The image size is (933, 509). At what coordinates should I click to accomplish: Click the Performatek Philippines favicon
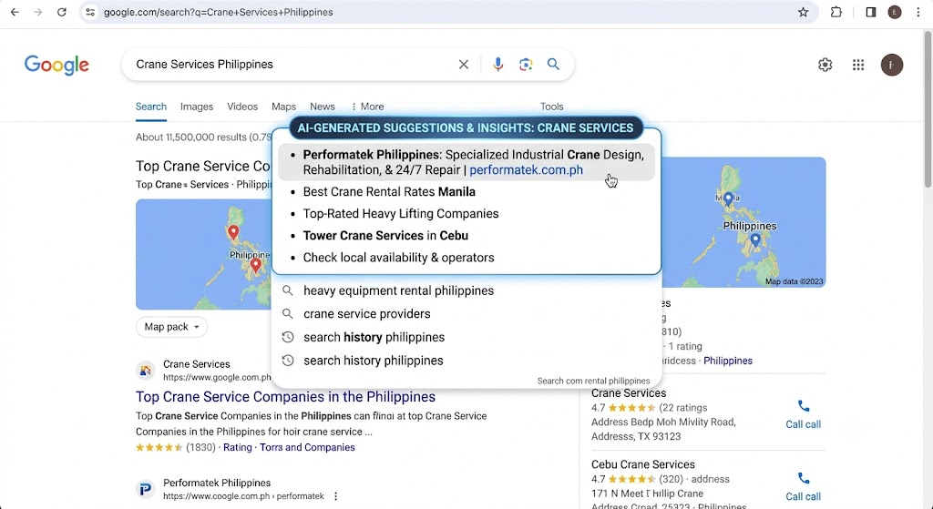(x=145, y=489)
